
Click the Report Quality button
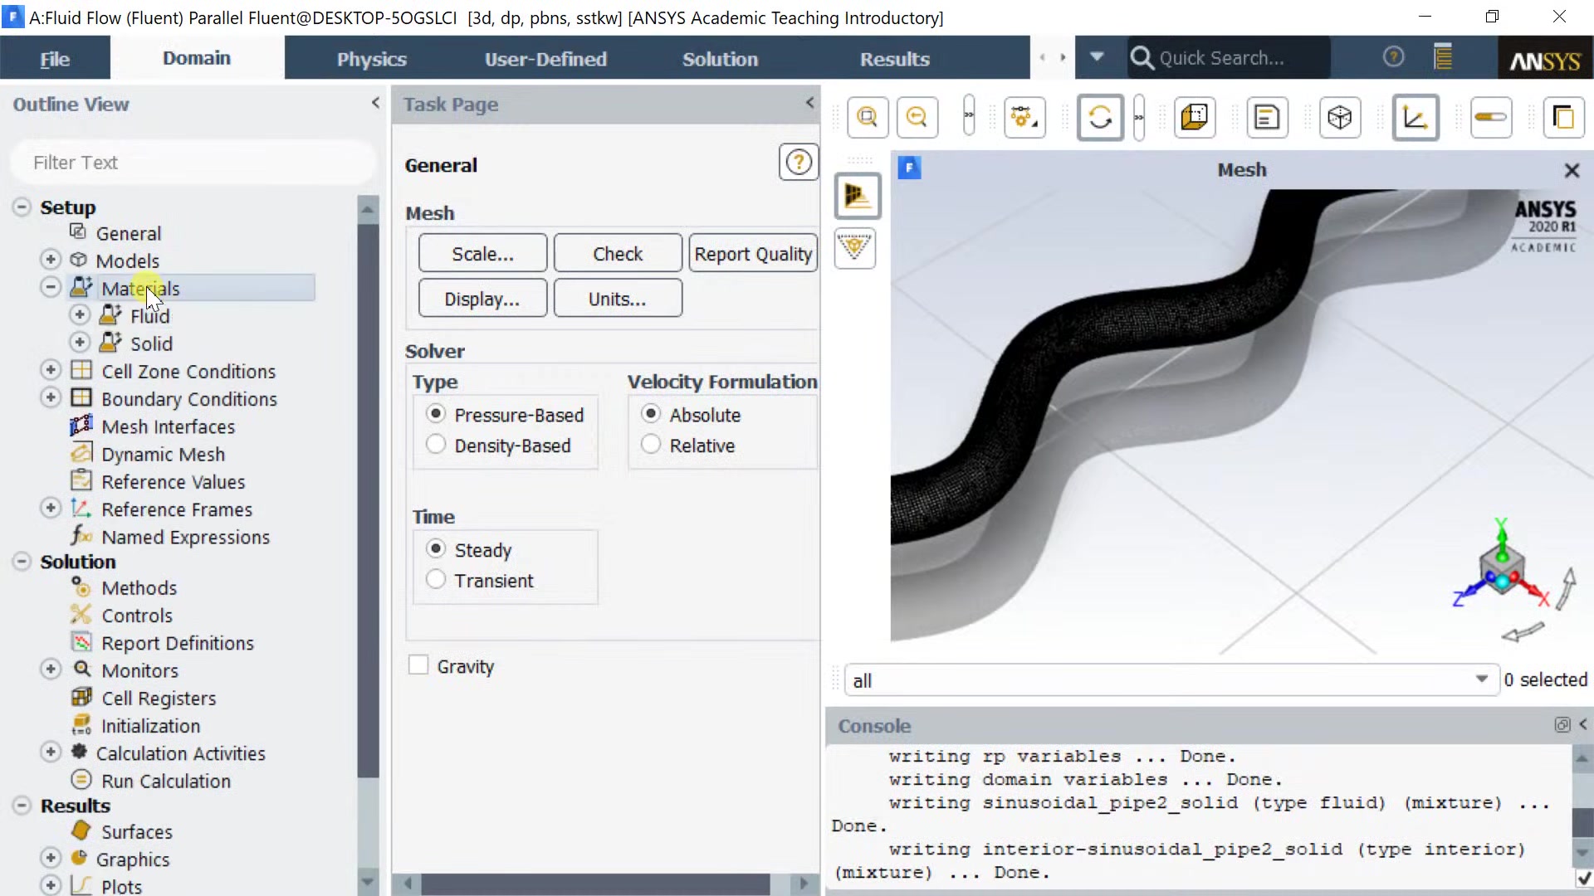[x=752, y=254]
